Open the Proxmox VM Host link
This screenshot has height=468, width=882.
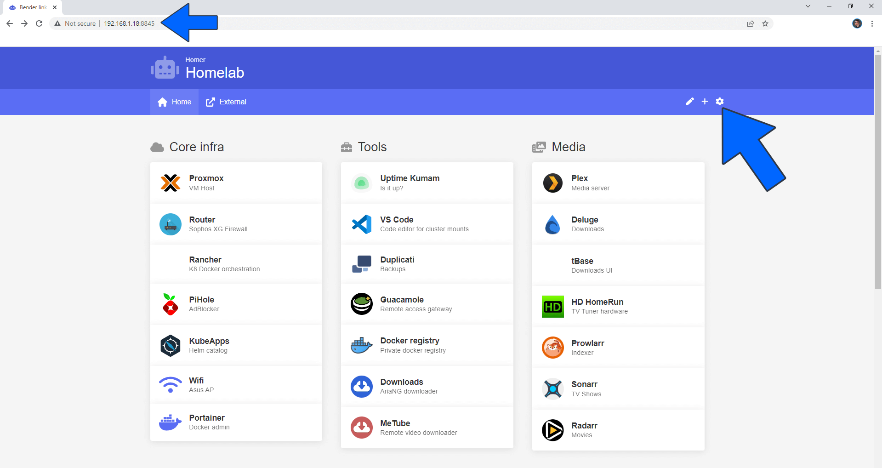(x=236, y=183)
